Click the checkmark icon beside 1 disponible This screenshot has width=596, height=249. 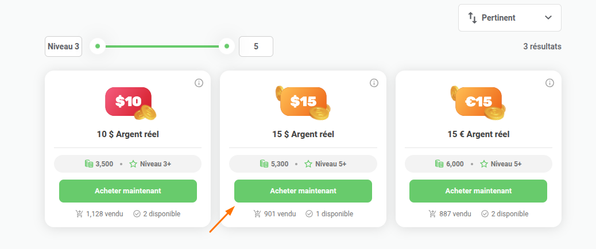pyautogui.click(x=309, y=214)
